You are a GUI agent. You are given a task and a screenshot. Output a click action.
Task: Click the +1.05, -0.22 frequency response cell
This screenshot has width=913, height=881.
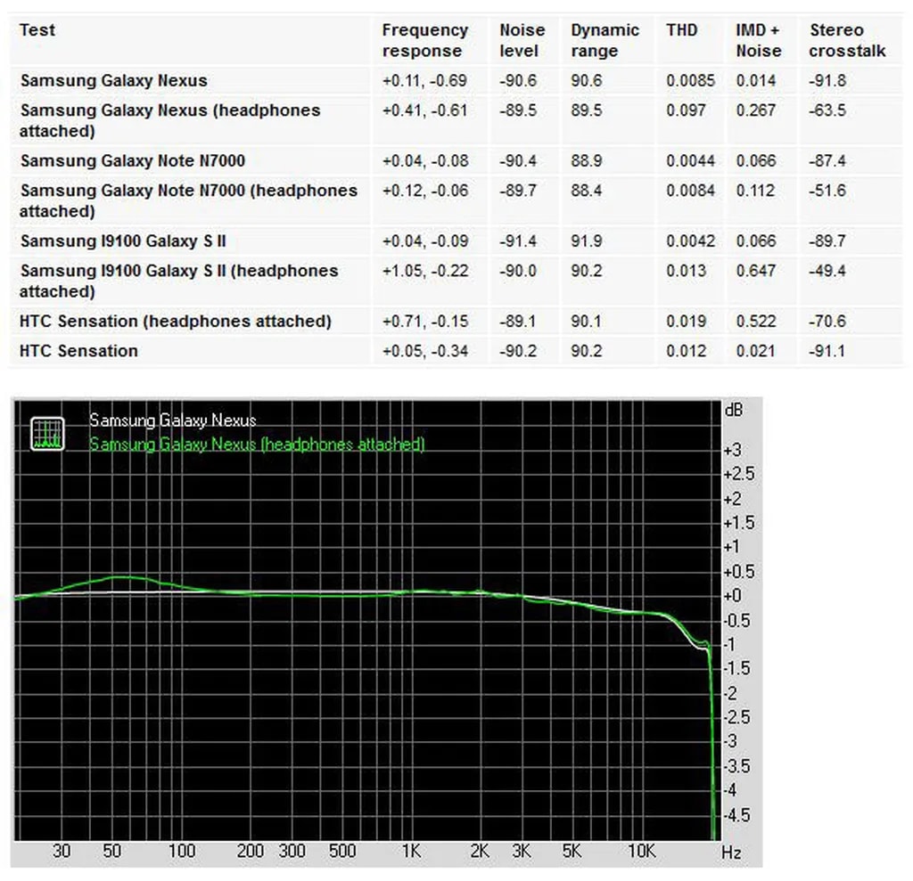tap(424, 271)
